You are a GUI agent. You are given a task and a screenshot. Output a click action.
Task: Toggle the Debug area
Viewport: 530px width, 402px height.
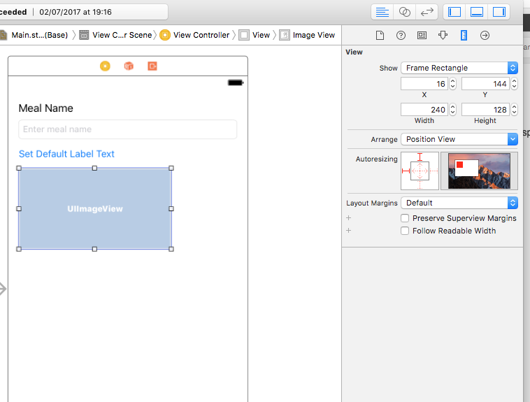pos(477,12)
